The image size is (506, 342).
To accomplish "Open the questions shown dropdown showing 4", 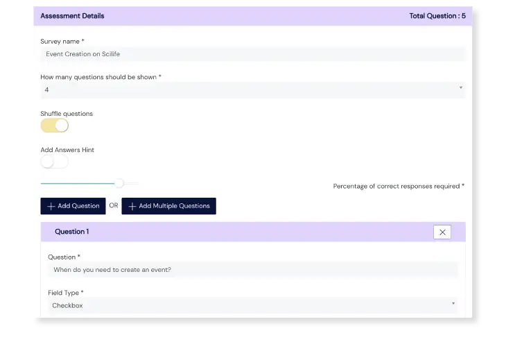I will [253, 89].
